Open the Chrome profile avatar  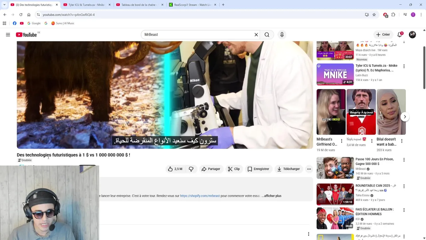(x=413, y=15)
